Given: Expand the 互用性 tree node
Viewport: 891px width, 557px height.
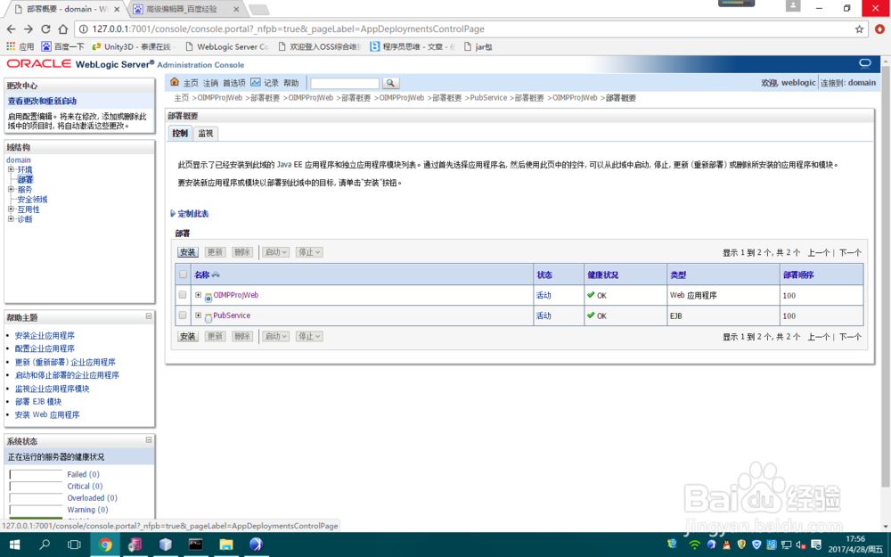Looking at the screenshot, I should click(11, 209).
